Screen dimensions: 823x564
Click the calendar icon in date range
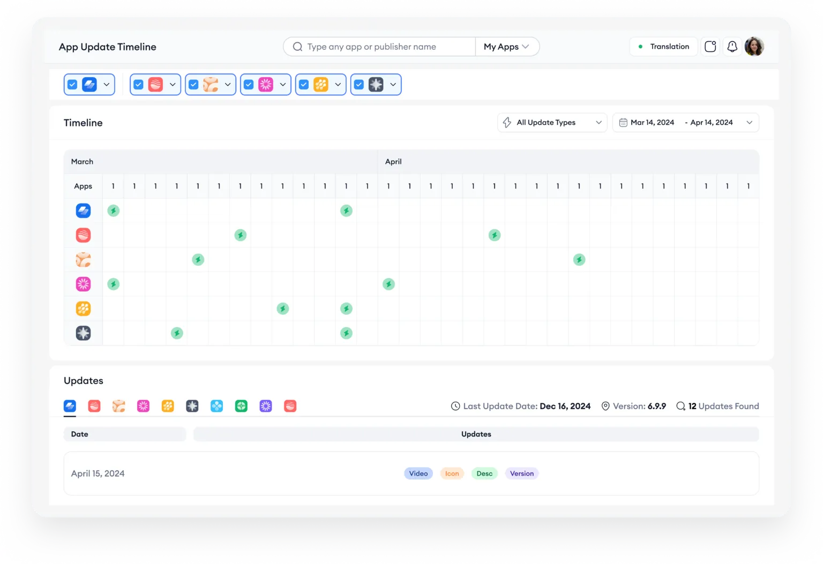[x=623, y=123]
